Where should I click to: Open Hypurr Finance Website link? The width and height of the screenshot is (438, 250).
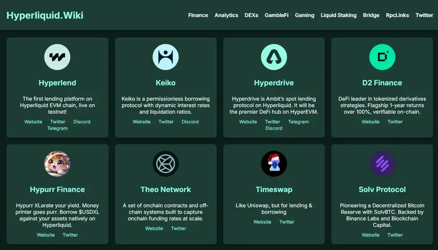(46, 235)
